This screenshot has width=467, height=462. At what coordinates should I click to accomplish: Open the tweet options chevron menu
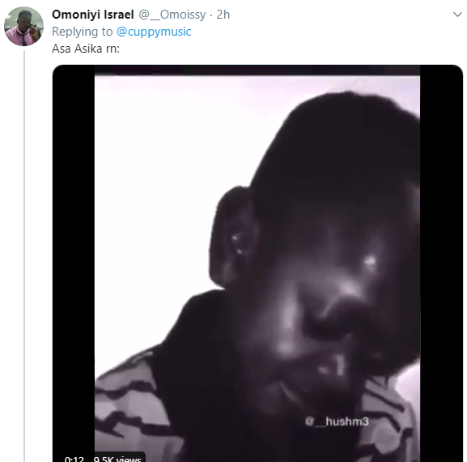457,15
